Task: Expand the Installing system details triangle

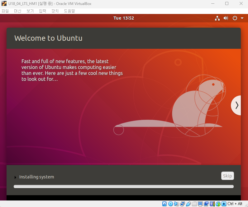Action: tap(15, 177)
